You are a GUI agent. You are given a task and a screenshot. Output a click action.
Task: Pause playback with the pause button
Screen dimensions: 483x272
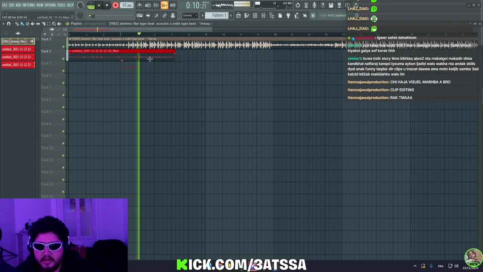point(99,5)
